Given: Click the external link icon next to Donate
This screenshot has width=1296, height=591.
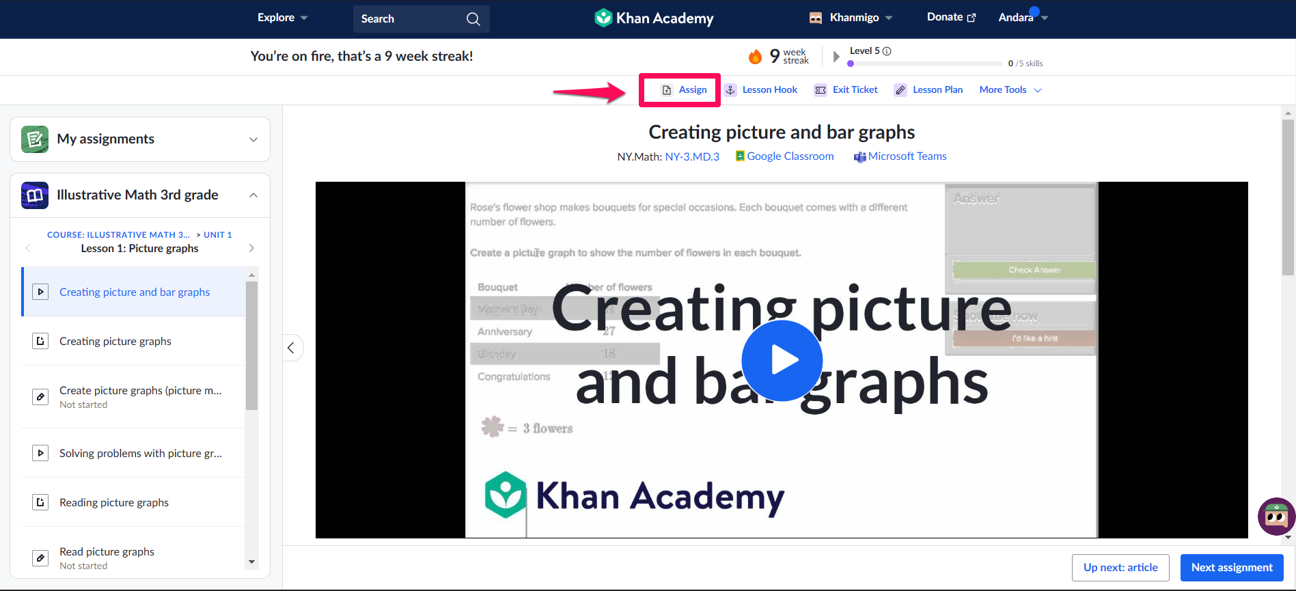Looking at the screenshot, I should (x=971, y=18).
